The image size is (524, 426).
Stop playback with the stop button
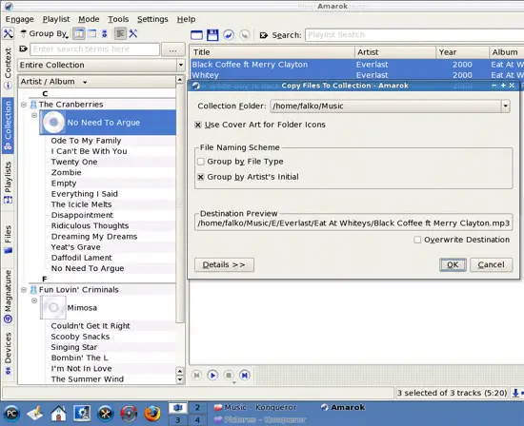[x=229, y=376]
